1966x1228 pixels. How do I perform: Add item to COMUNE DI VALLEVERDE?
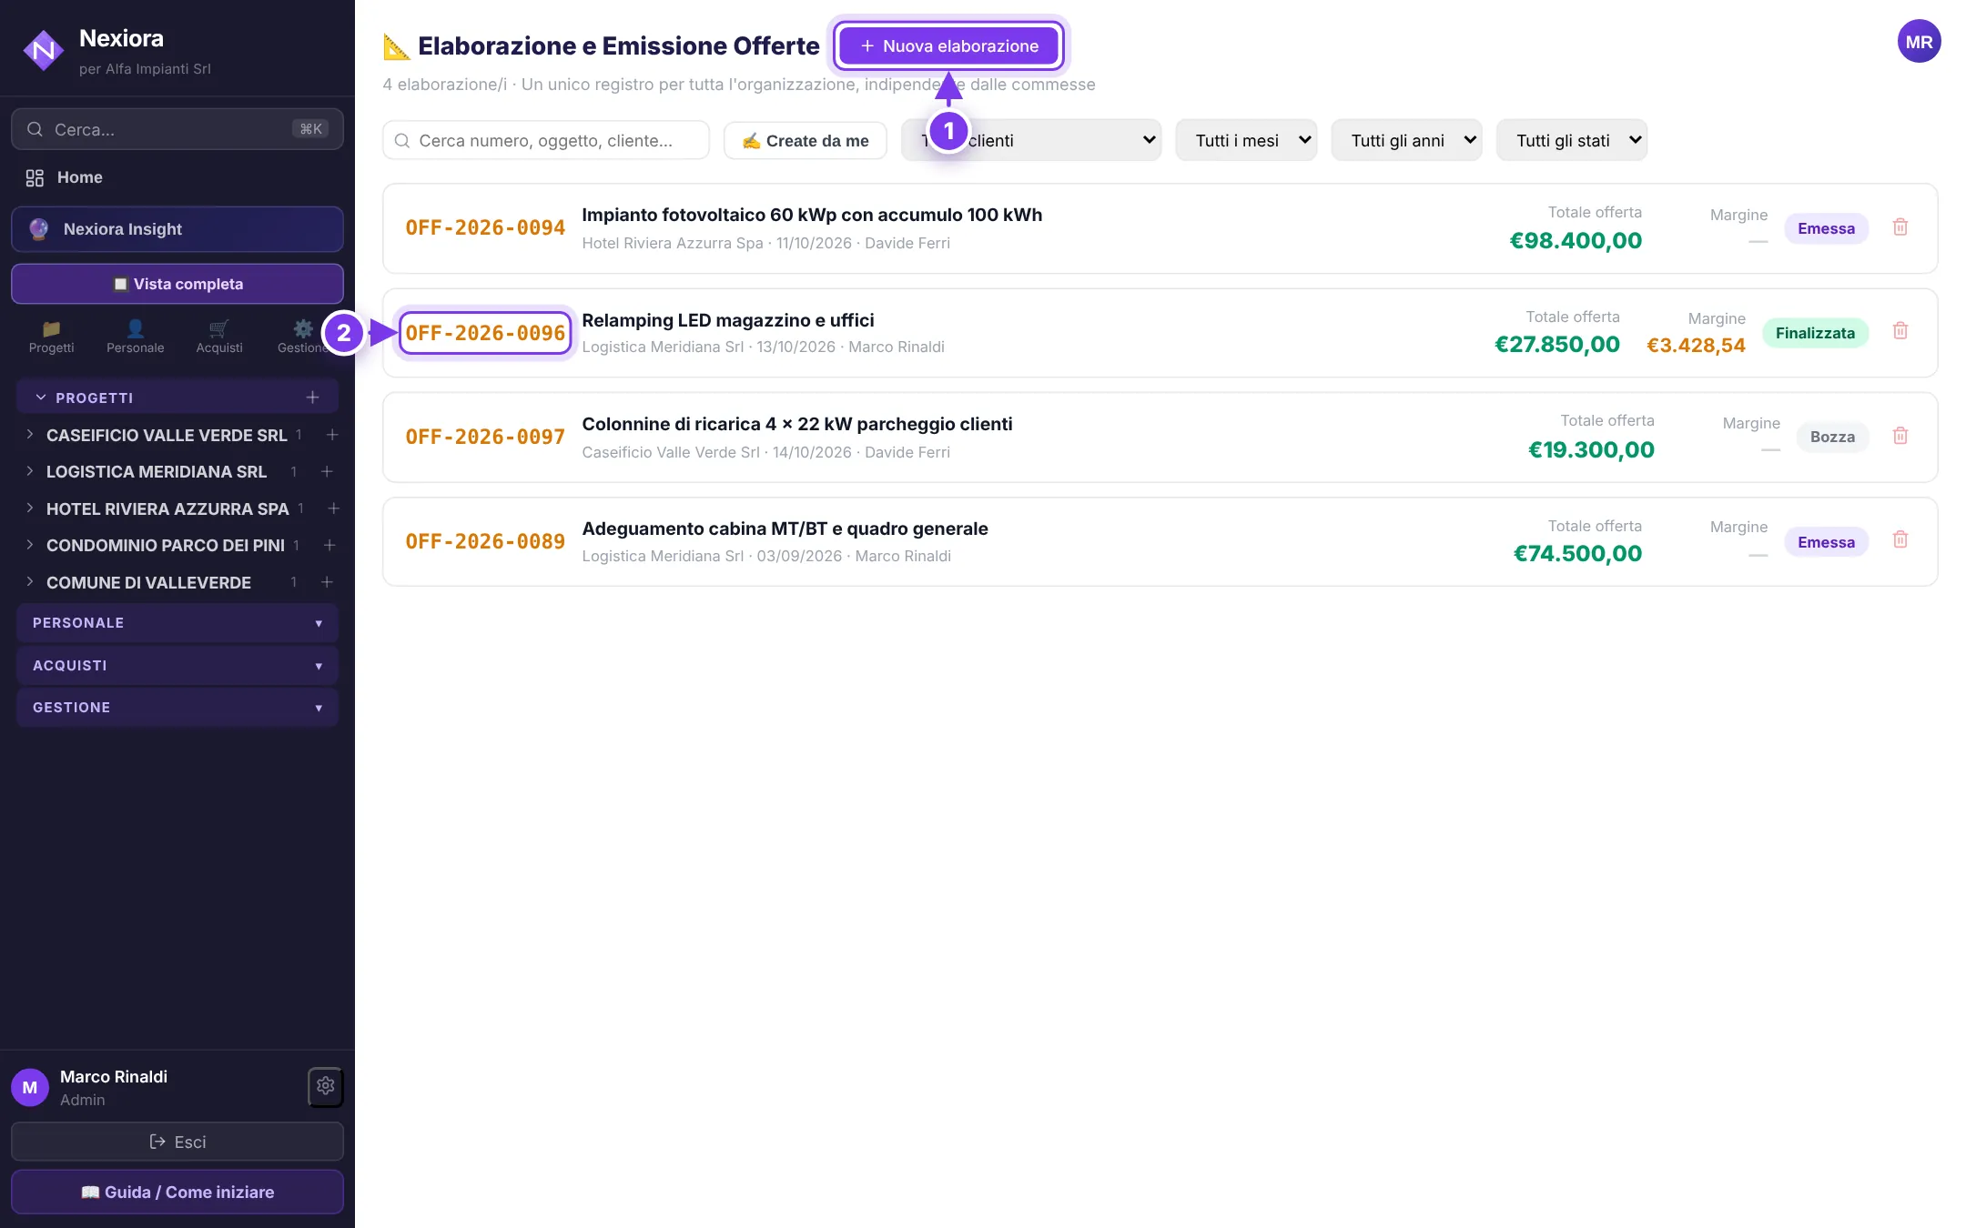[327, 582]
